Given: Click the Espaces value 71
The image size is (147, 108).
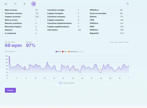Looking at the screenshot, I should point(36,30).
